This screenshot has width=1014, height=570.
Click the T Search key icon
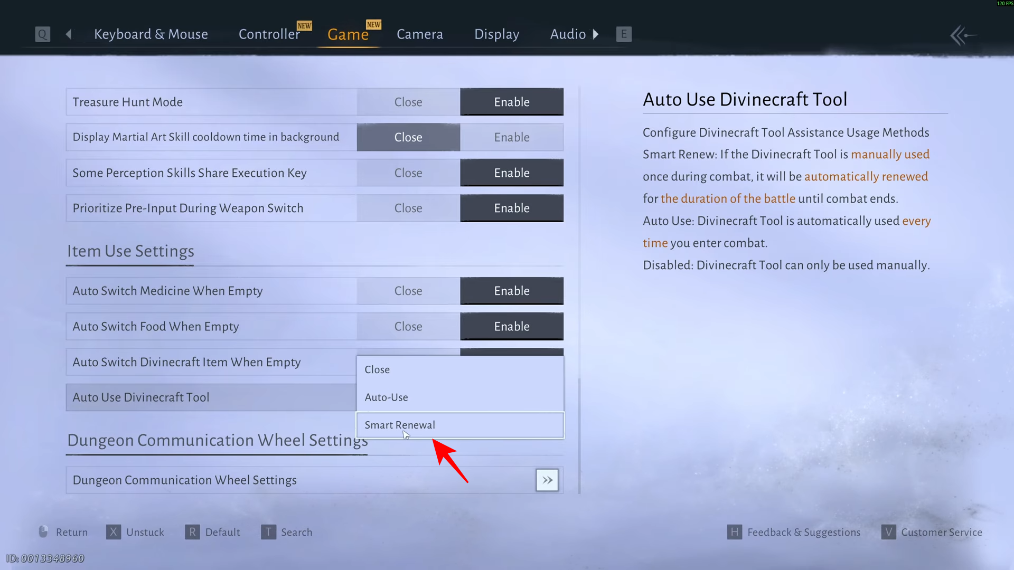pyautogui.click(x=268, y=532)
